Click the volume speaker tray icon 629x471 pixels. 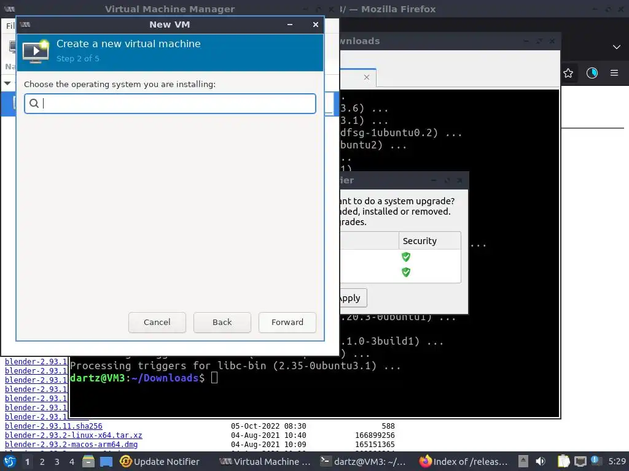[541, 461]
